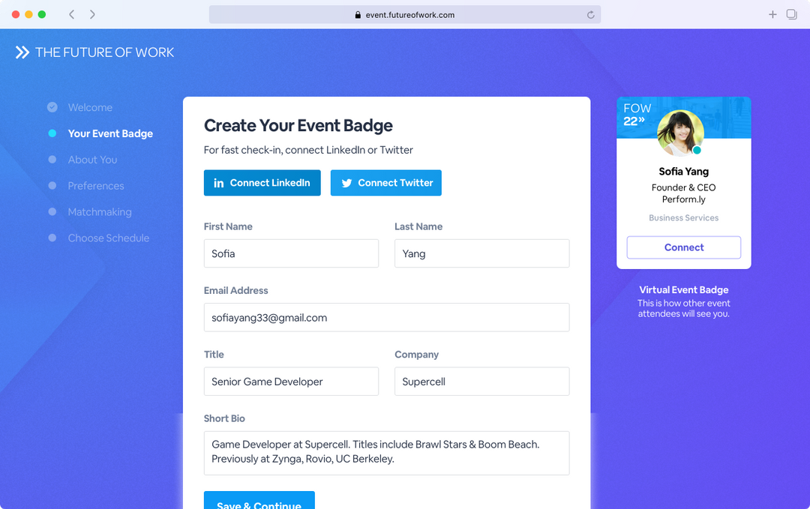Go to the About You step

click(x=92, y=160)
